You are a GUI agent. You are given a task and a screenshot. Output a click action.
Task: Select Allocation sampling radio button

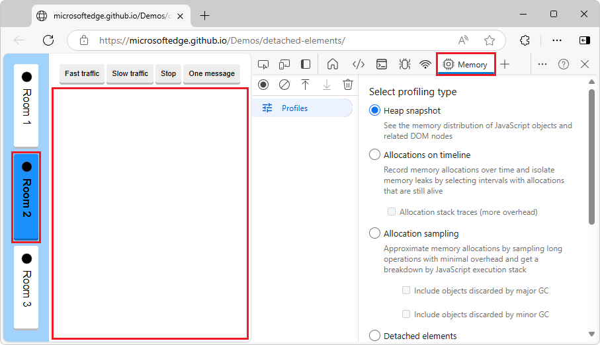click(x=374, y=233)
